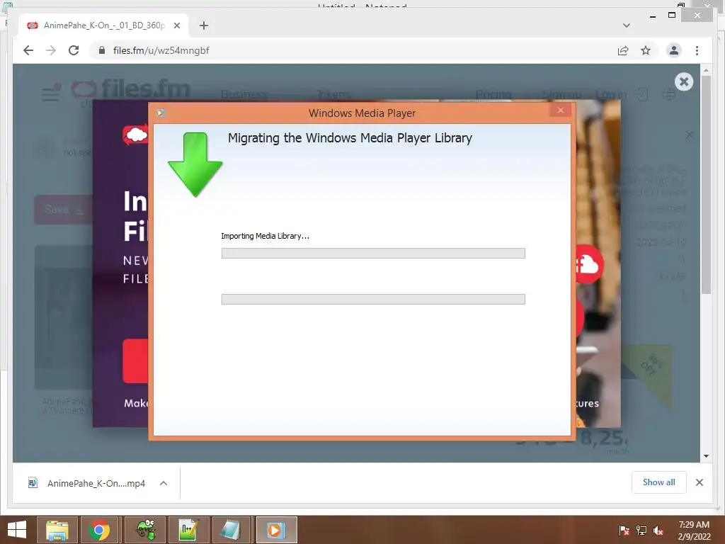Viewport: 725px width, 544px height.
Task: Reload the files.fm page
Action: 74,50
